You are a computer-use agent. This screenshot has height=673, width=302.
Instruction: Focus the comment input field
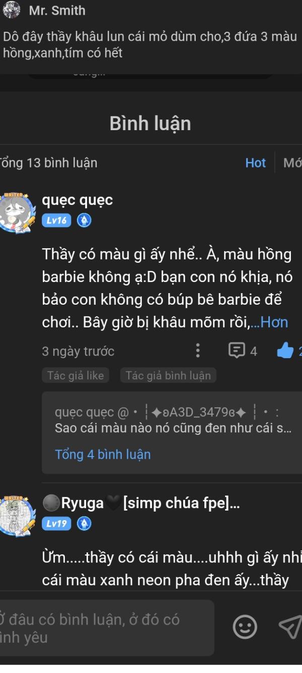pyautogui.click(x=105, y=628)
